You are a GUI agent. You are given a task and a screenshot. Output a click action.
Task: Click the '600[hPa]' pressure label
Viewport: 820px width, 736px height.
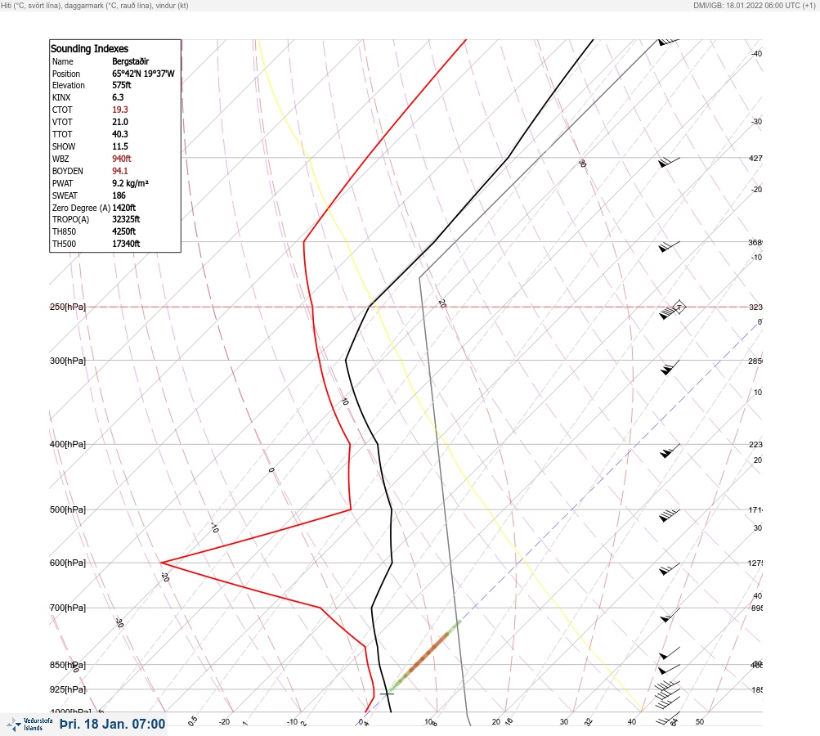click(68, 563)
